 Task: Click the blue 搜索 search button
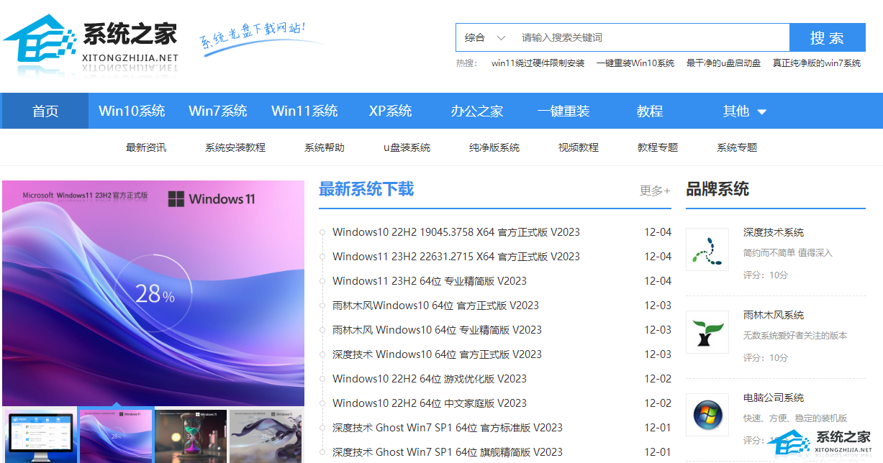tap(828, 37)
